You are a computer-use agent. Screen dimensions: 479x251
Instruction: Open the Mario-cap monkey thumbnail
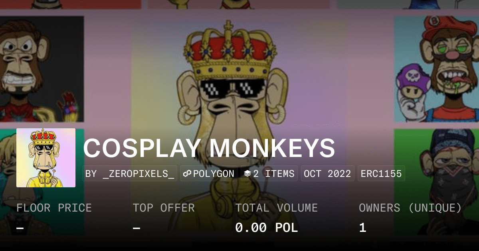[x=436, y=69]
